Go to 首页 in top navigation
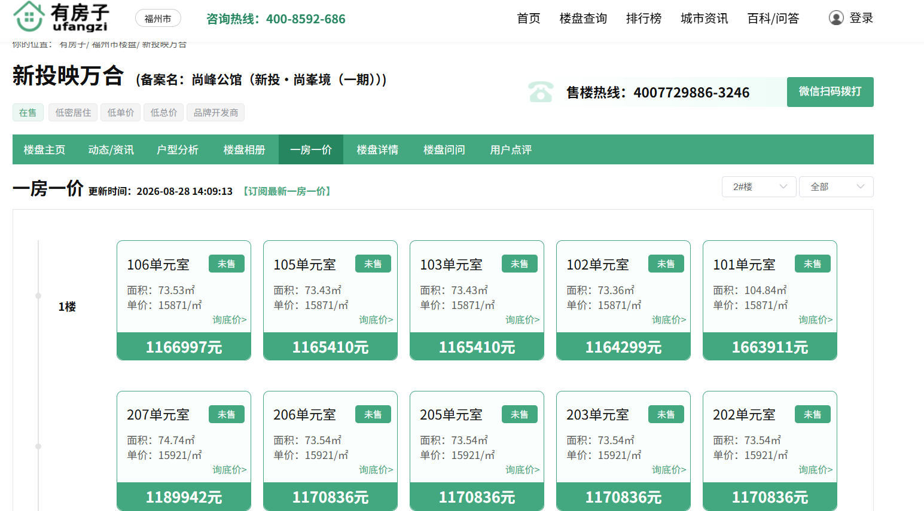 529,19
